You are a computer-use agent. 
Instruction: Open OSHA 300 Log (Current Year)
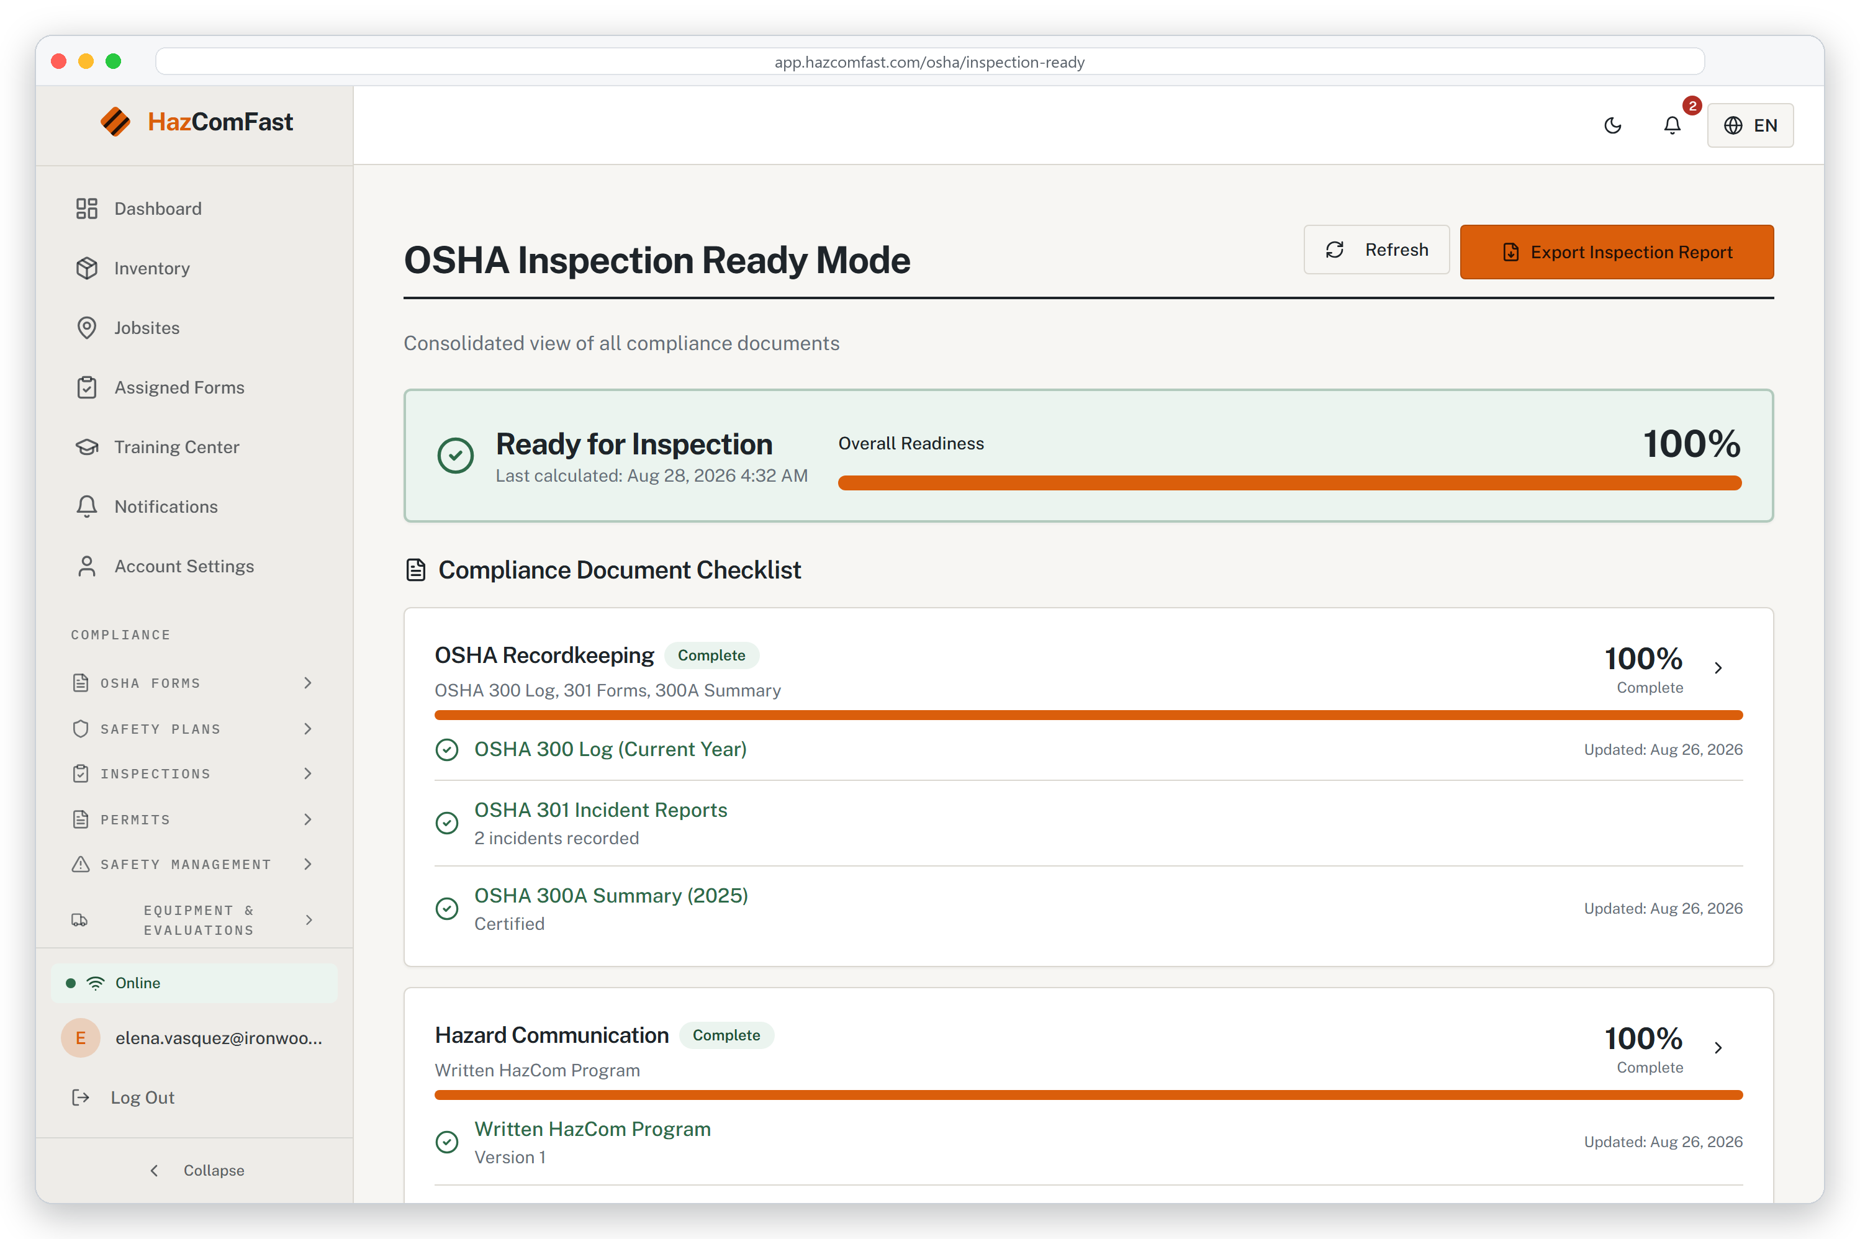click(611, 749)
